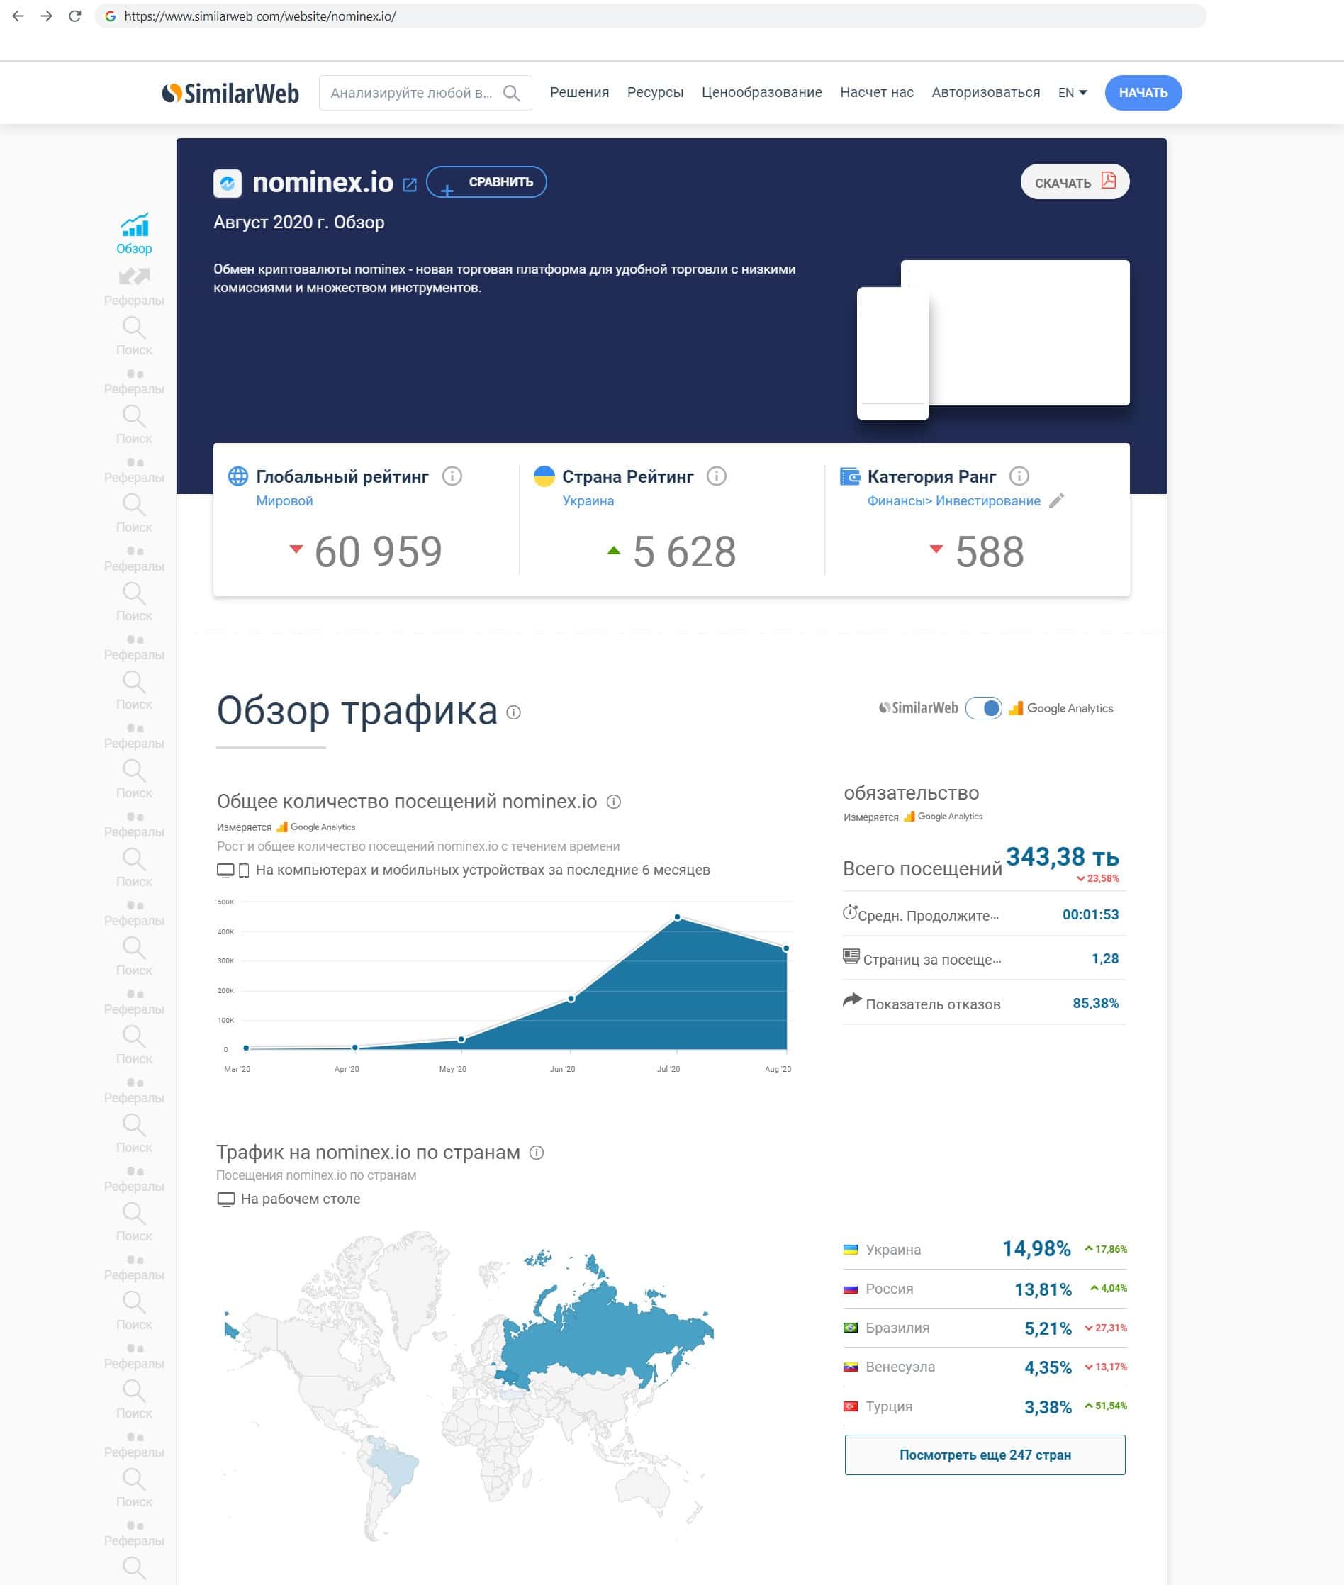Open the Категория Ранг info icon
Screen dimensions: 1344x1585
coord(1019,476)
